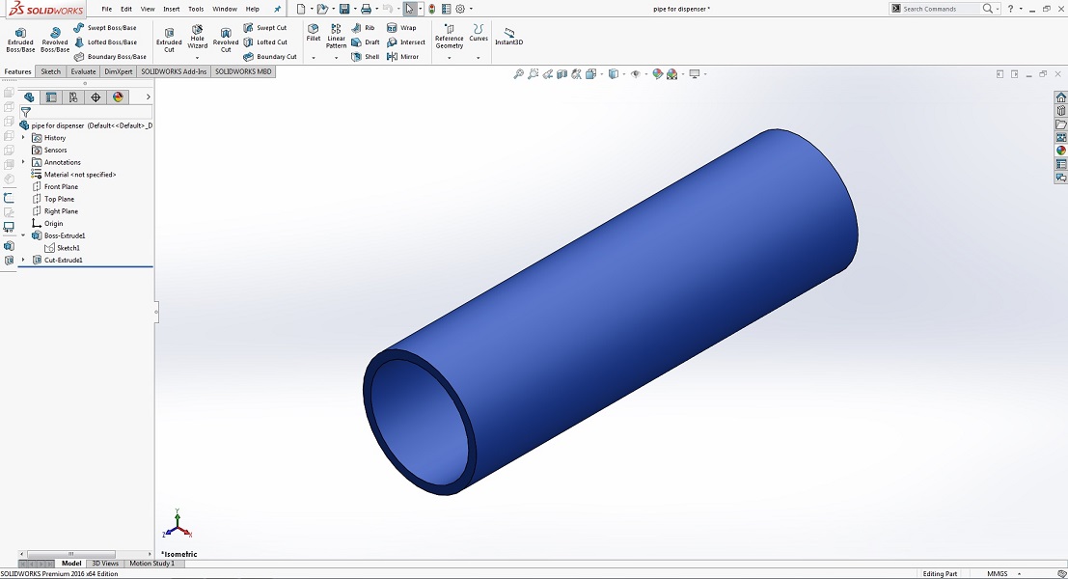Click the Shell feature

tap(365, 57)
